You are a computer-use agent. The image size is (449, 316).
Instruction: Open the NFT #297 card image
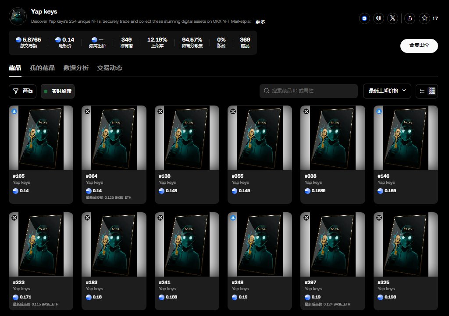[x=333, y=244]
